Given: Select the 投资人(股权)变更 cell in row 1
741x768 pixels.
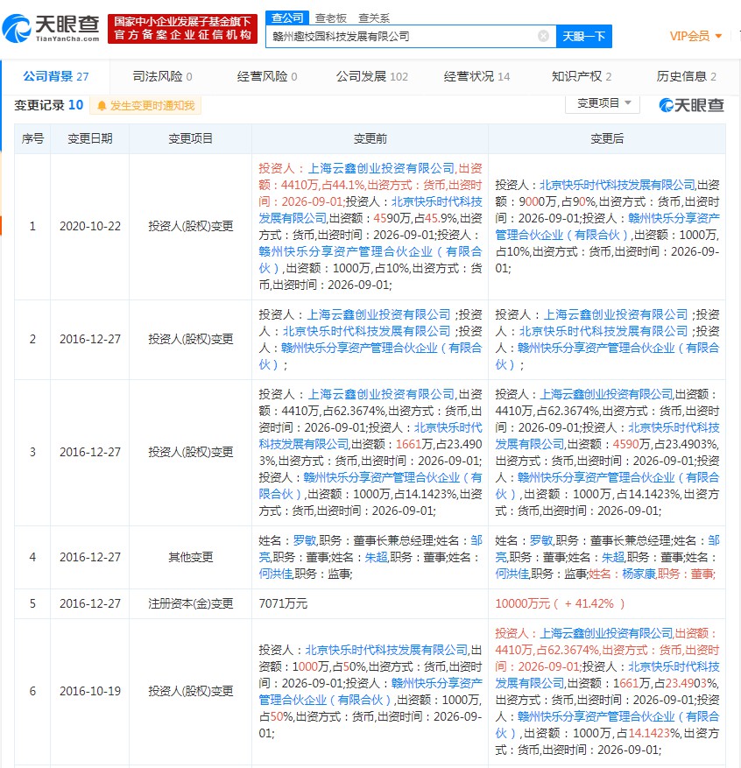Looking at the screenshot, I should click(x=191, y=226).
